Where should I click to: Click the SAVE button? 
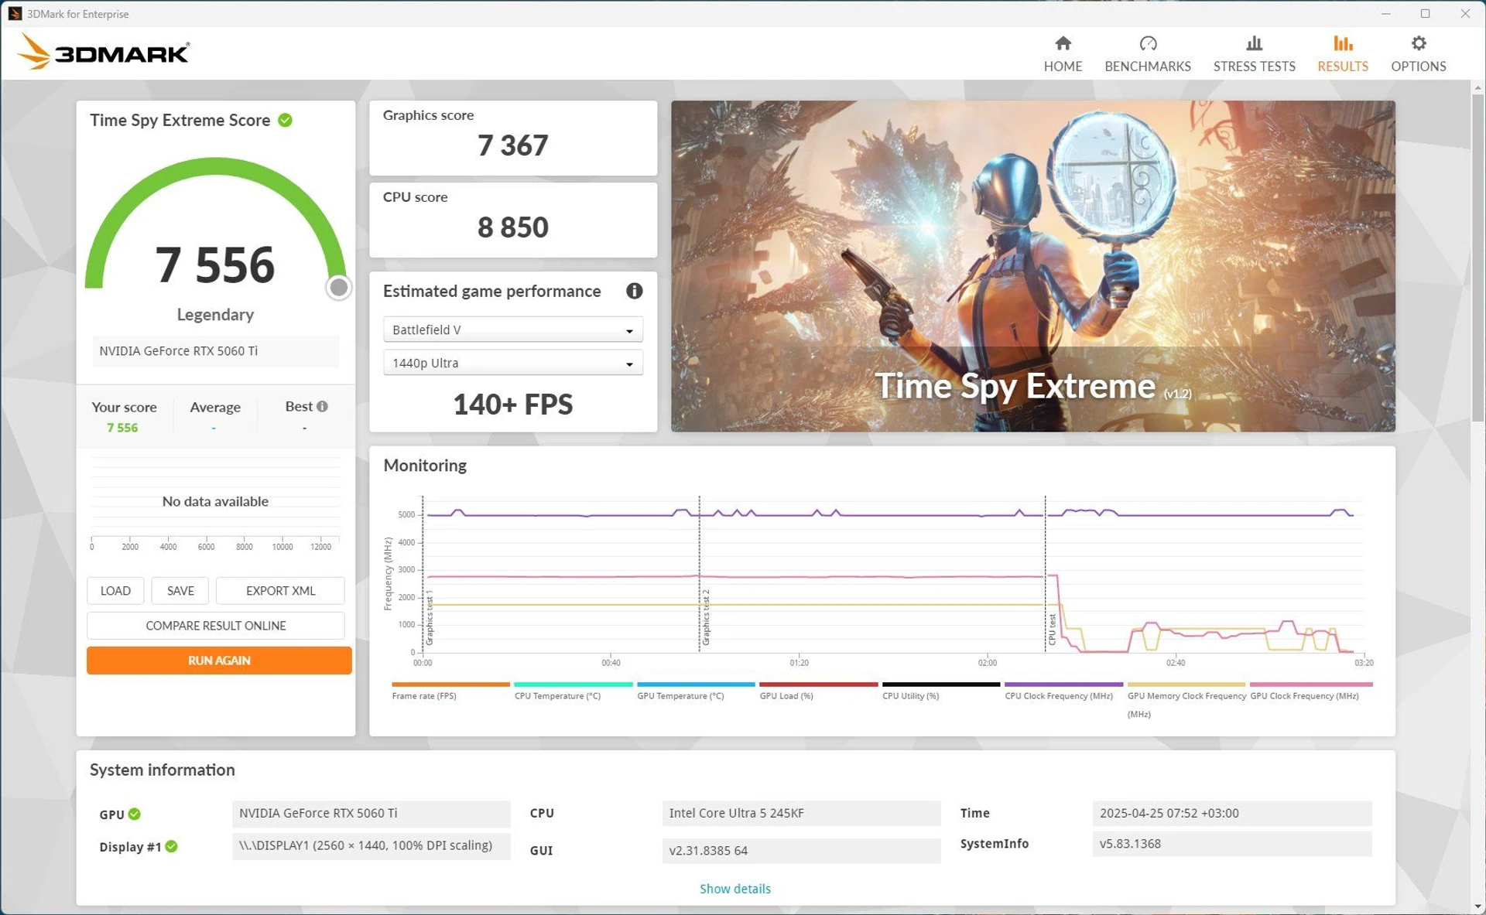point(180,591)
